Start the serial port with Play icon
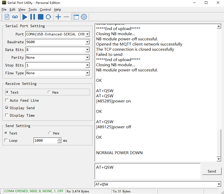This screenshot has height=194, width=224. pos(25,17)
